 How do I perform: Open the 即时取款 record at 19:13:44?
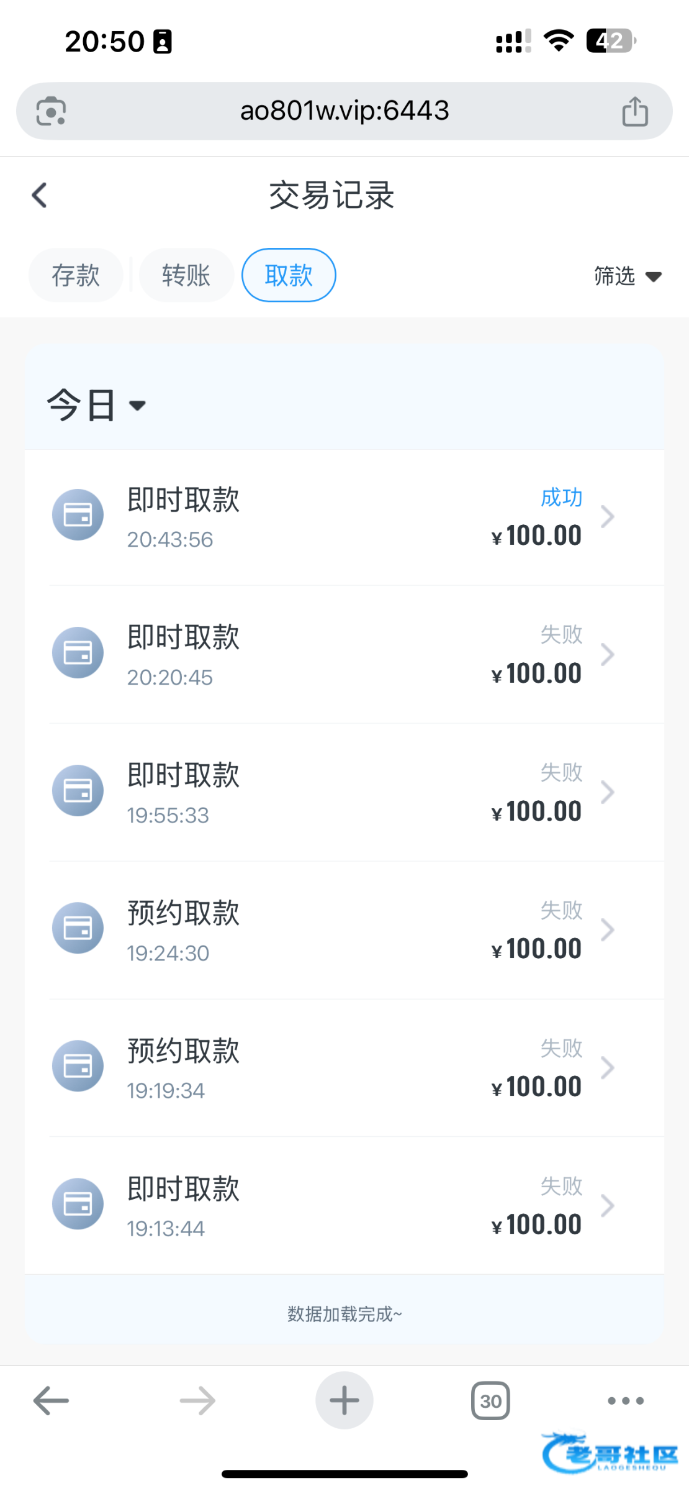[x=344, y=1206]
